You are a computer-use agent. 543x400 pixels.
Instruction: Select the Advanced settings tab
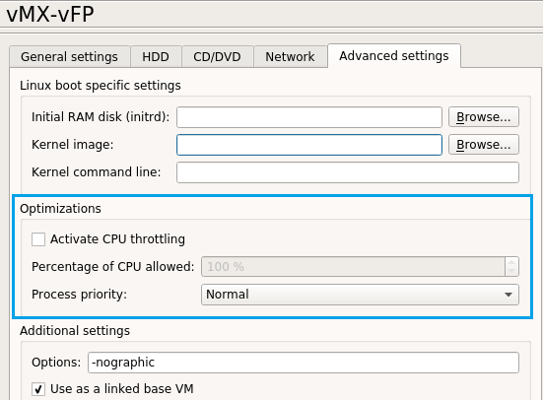394,56
